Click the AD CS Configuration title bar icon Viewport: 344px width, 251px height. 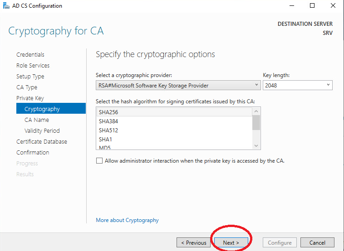point(6,6)
